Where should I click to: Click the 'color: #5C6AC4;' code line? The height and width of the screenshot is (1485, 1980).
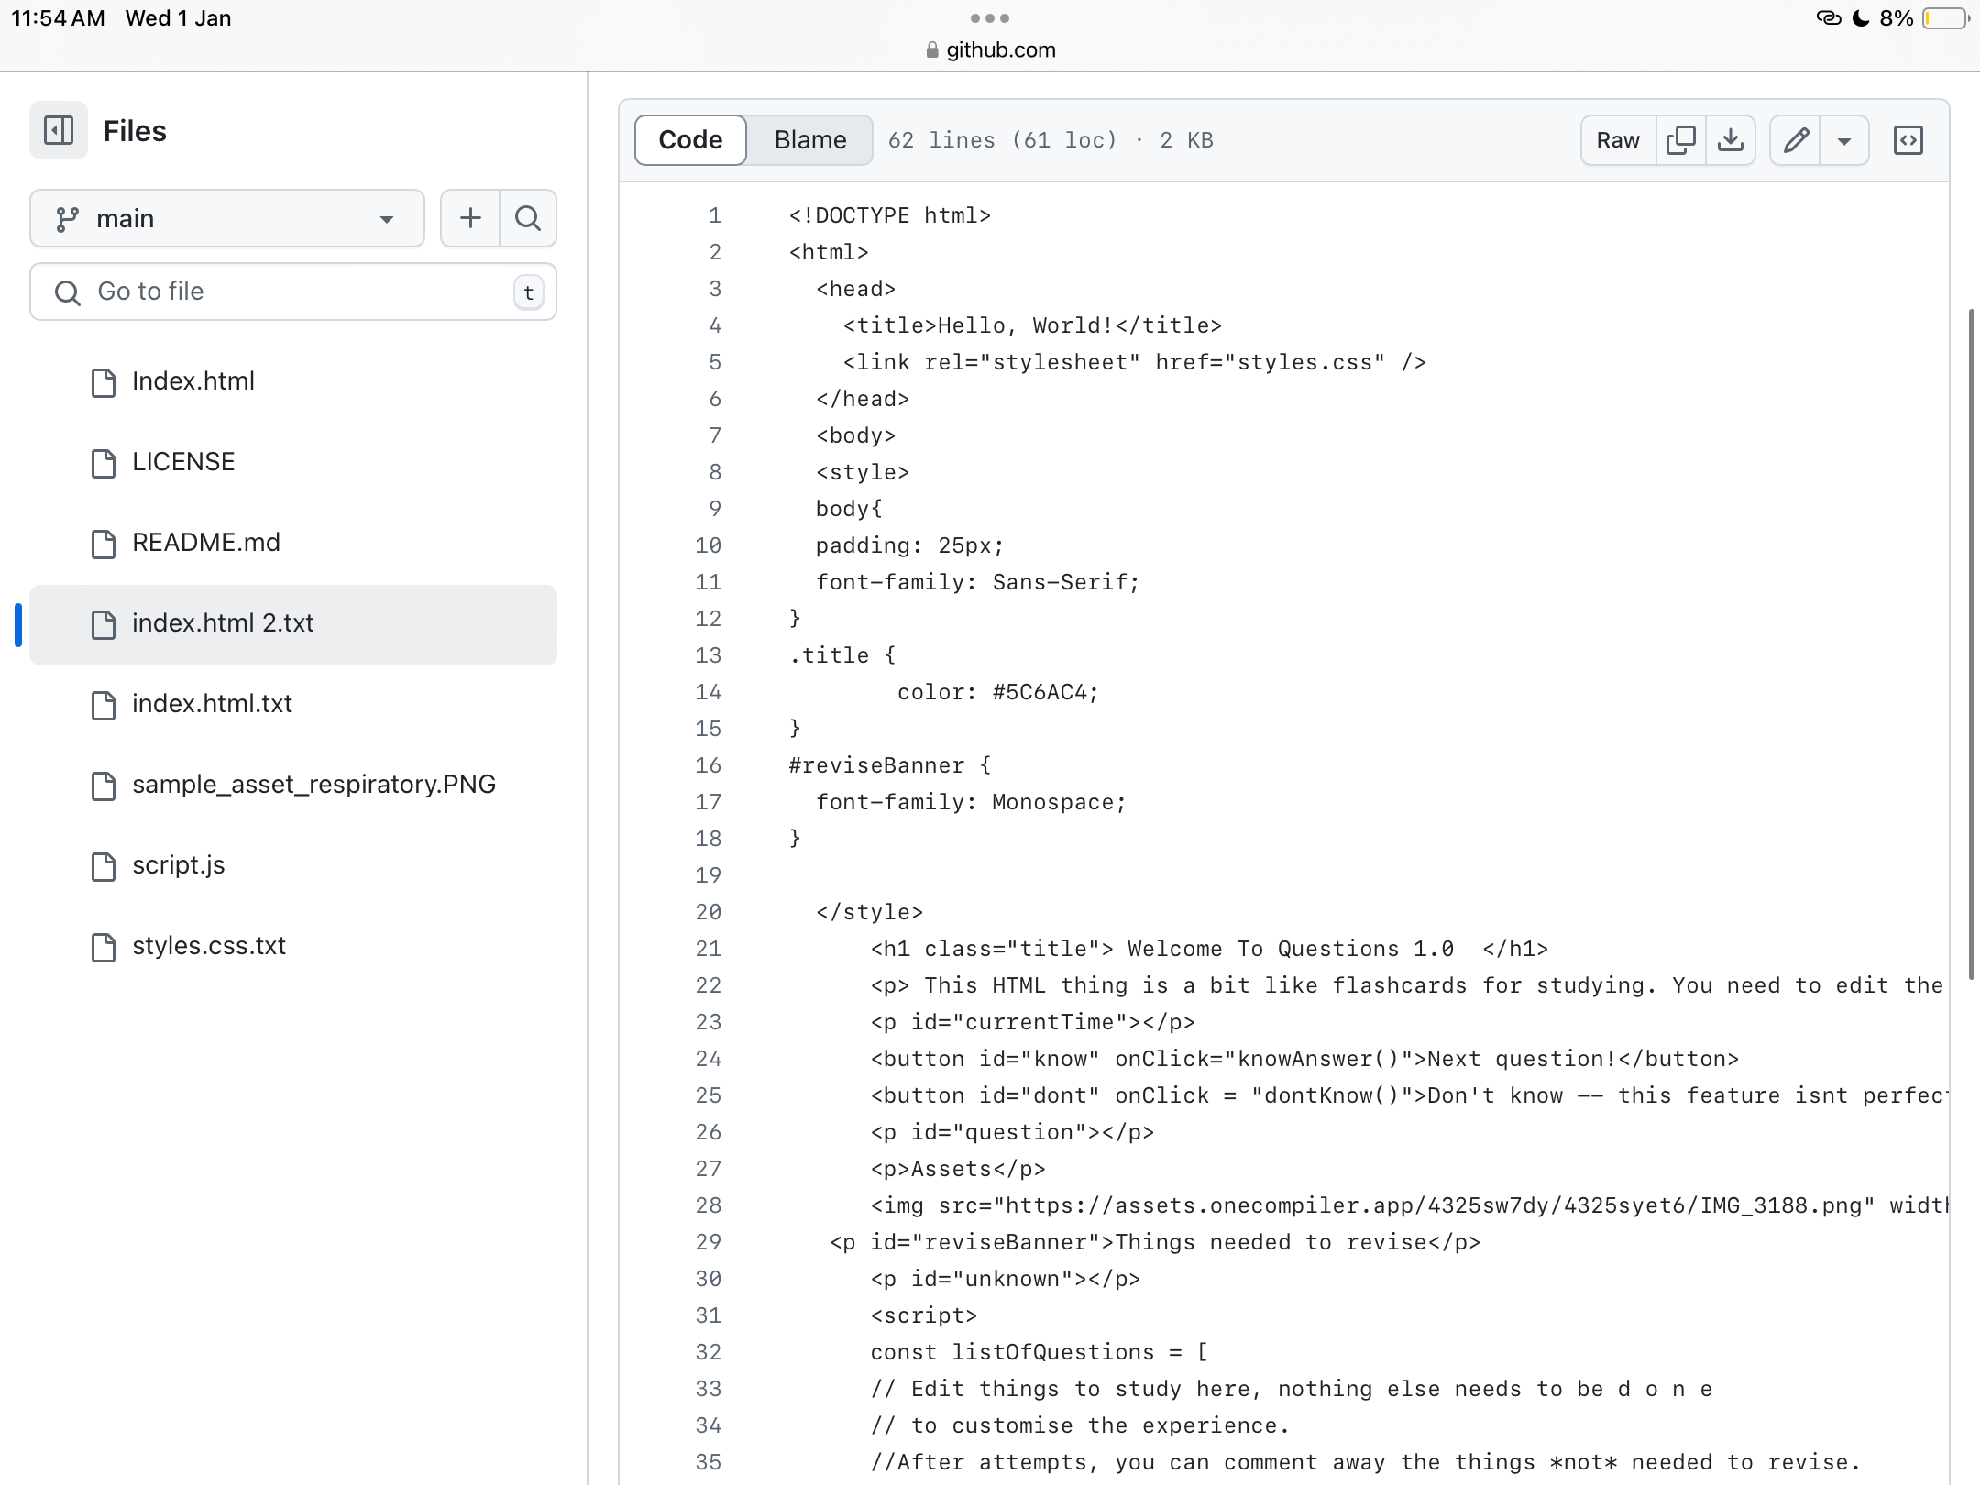tap(997, 692)
